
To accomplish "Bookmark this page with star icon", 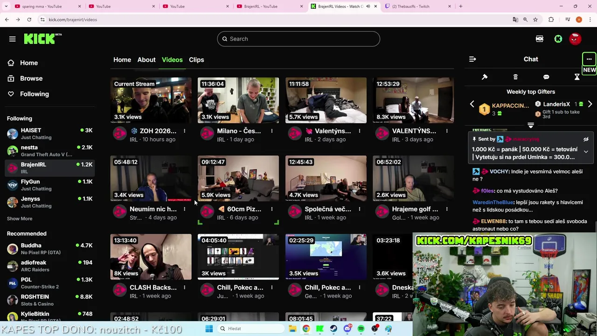I will click(535, 20).
